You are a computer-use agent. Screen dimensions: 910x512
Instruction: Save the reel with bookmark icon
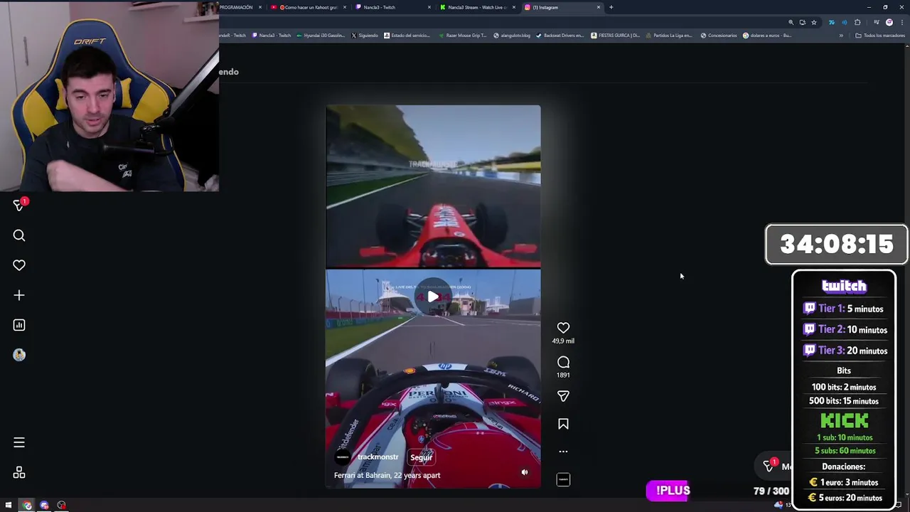point(563,424)
